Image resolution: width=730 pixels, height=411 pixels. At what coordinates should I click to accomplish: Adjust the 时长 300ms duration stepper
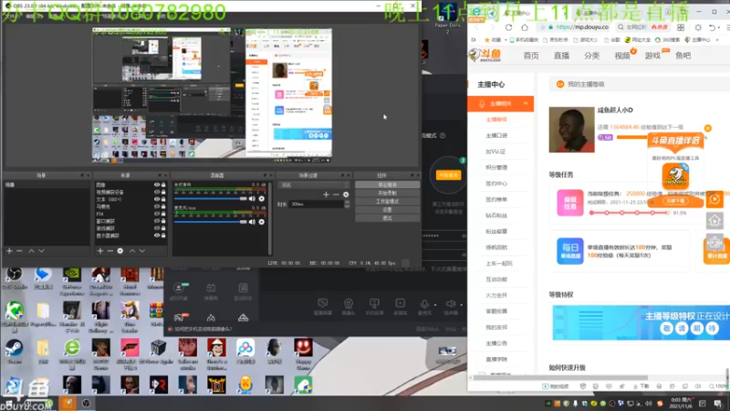[347, 204]
